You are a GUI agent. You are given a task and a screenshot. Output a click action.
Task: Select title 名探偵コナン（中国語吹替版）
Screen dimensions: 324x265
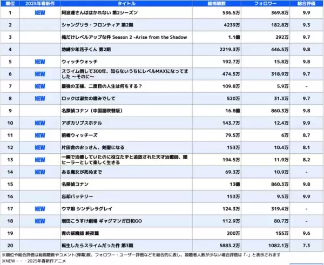[92, 111]
